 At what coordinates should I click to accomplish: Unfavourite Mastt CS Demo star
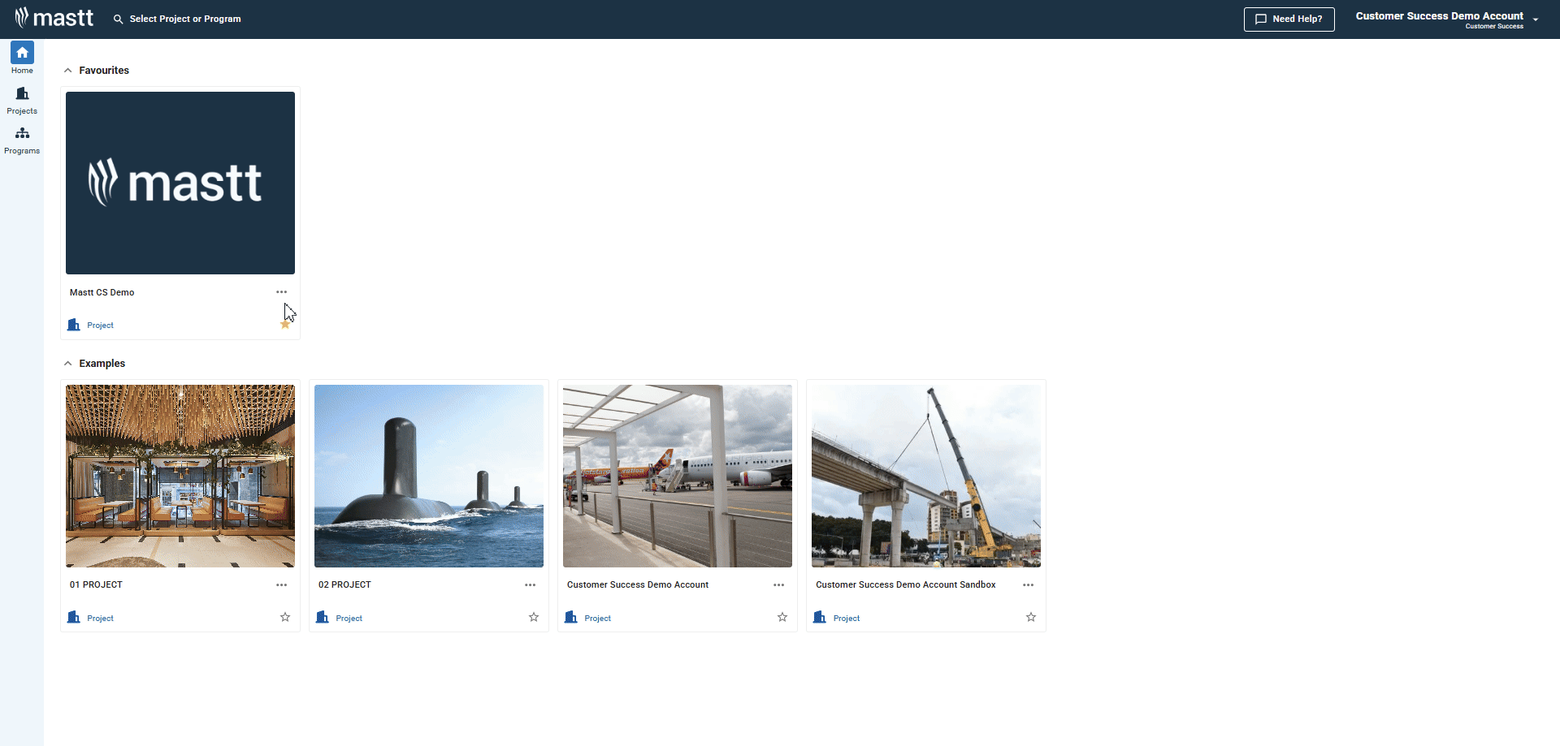coord(285,325)
